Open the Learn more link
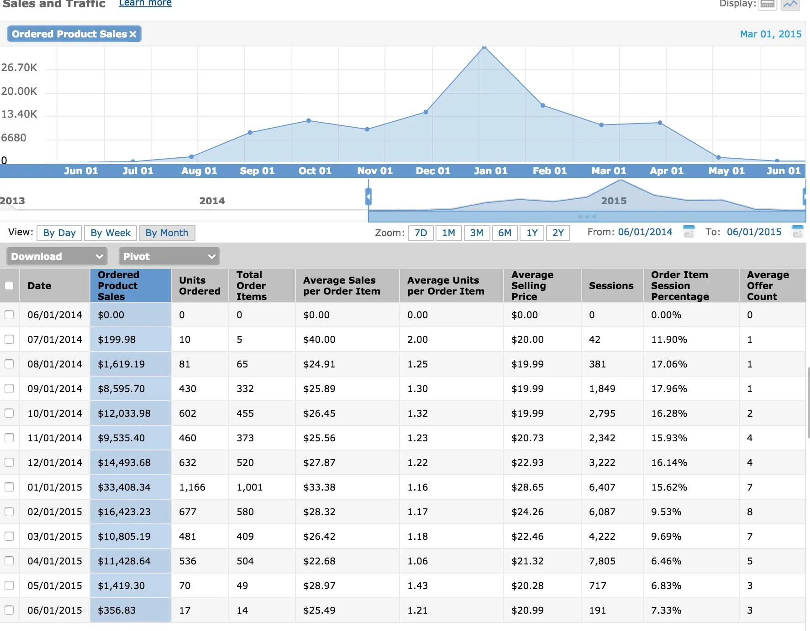This screenshot has width=810, height=631. point(145,4)
